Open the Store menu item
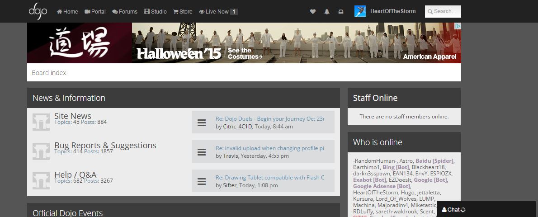The width and height of the screenshot is (538, 217). [x=183, y=12]
